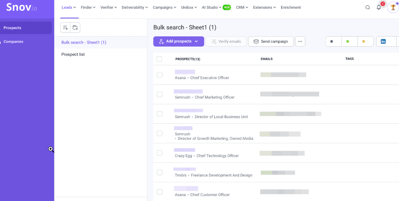
Task: Select the Crazy Egg prospect checkbox
Action: 159,153
